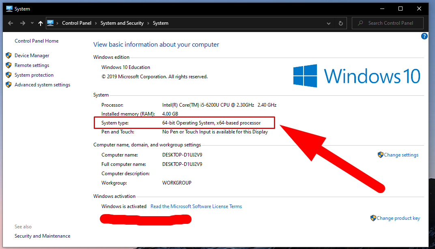Select the 'WORKGROUP' value
435x249 pixels.
tap(177, 183)
